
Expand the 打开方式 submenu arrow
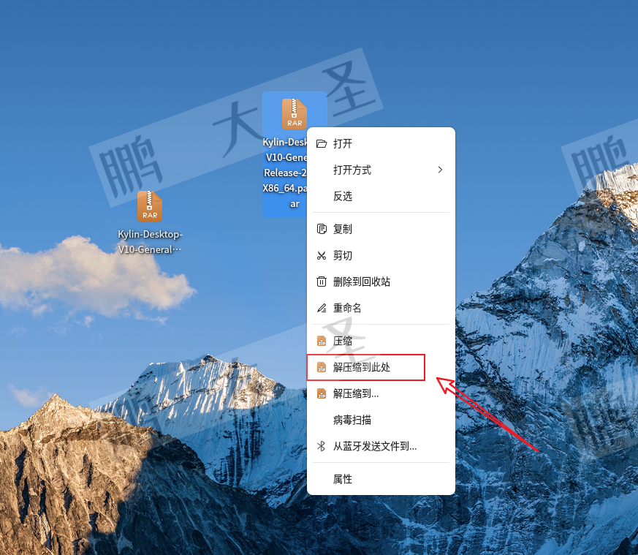(440, 170)
